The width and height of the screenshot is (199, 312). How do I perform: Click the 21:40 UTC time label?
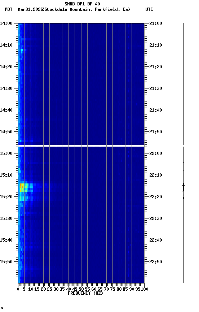156,110
